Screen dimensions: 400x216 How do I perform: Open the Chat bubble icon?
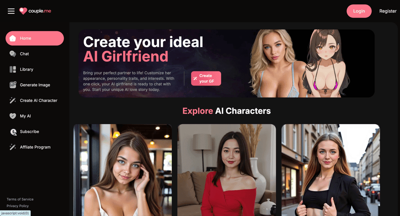coord(13,54)
